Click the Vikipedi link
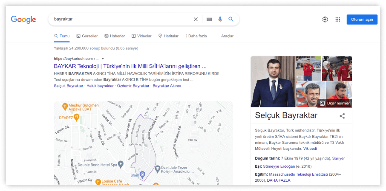386x191 pixels. (x=310, y=149)
